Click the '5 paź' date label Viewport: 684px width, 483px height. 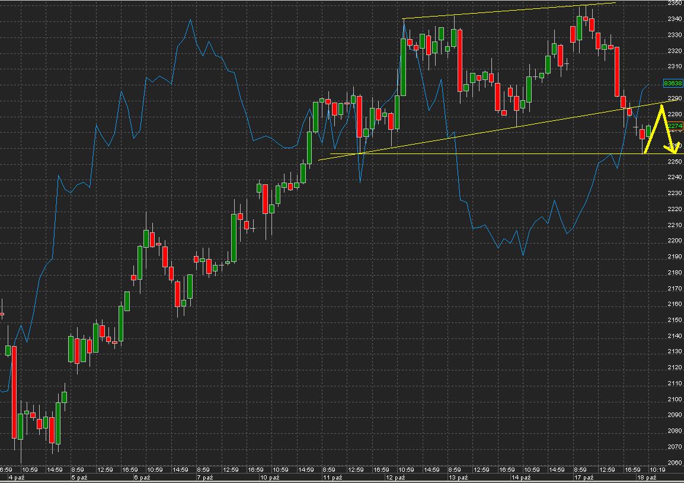[79, 478]
